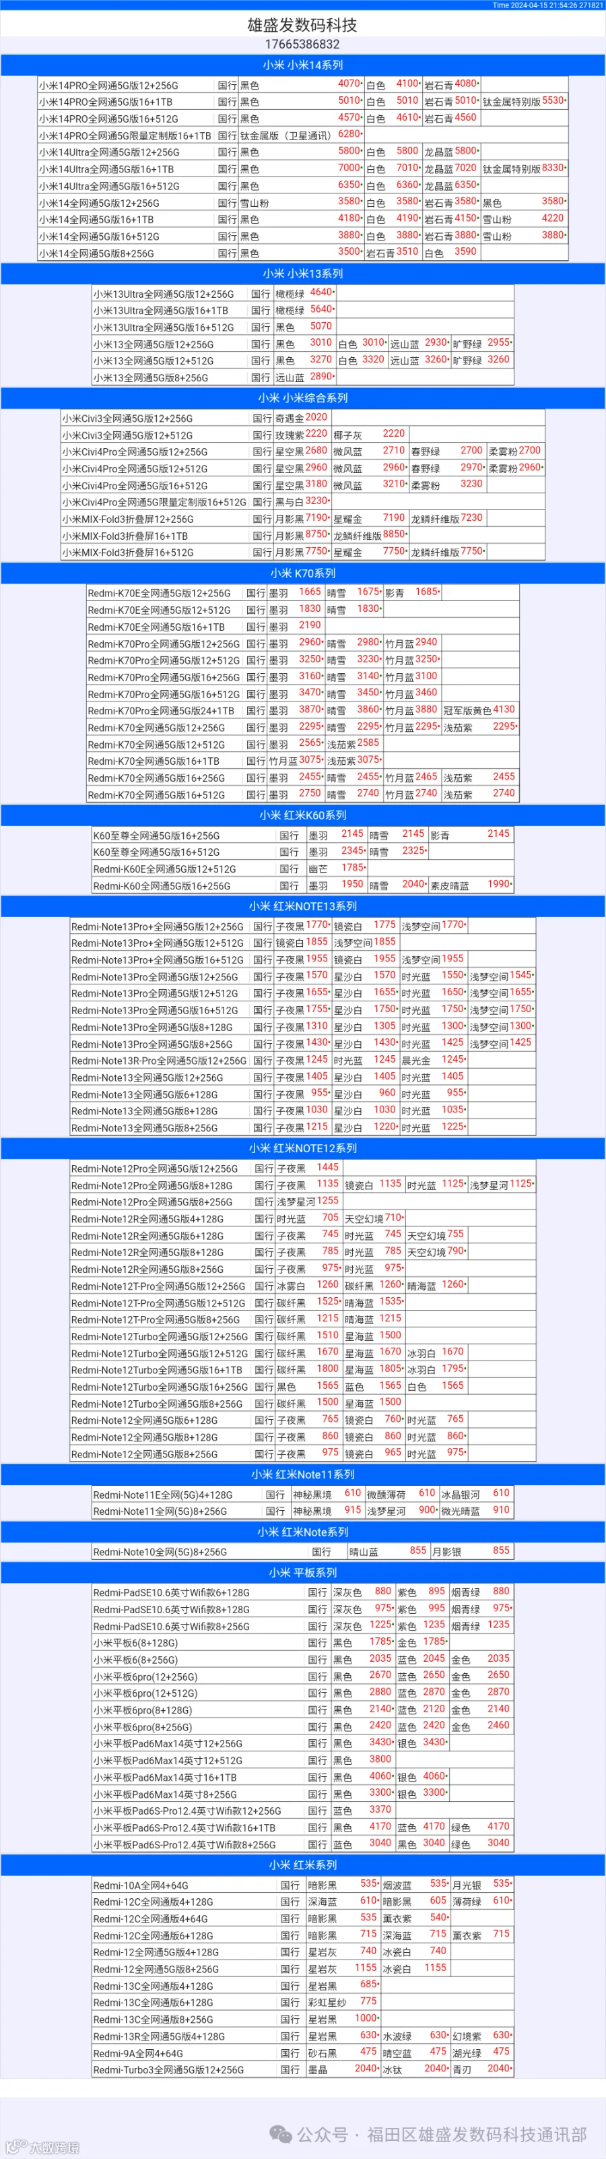Select row 小米平板Pad6S-Pro12.4英寸Wifi款16+1TB
This screenshot has width=606, height=2159.
[302, 1827]
